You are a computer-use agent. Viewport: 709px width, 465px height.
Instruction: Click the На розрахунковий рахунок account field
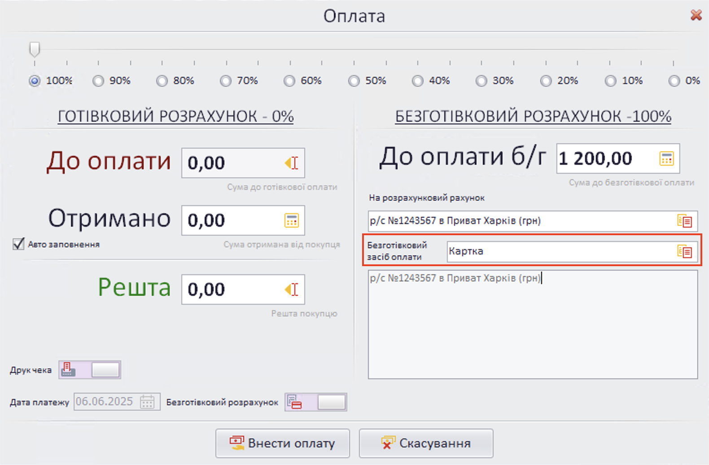pyautogui.click(x=533, y=221)
